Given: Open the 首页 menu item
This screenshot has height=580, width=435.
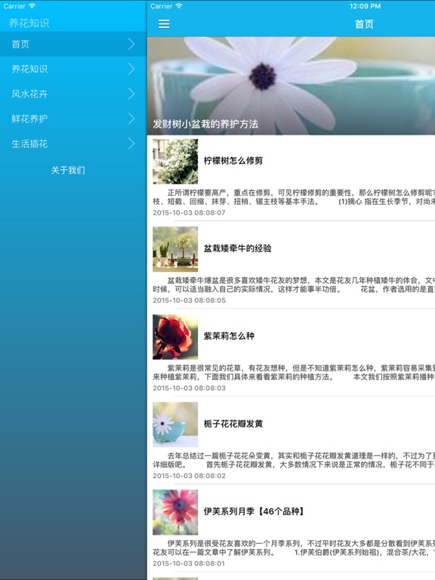Looking at the screenshot, I should 73,44.
